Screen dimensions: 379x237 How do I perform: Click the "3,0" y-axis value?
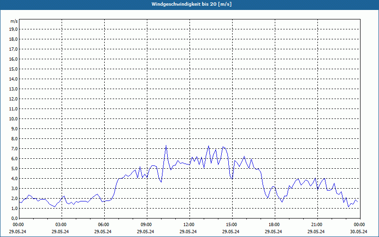tap(14, 188)
